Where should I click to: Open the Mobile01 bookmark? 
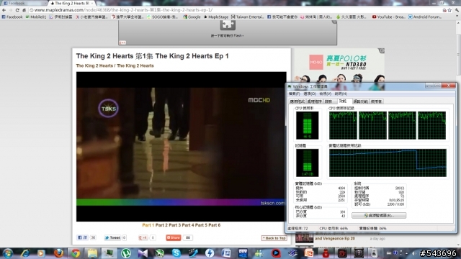pos(36,17)
